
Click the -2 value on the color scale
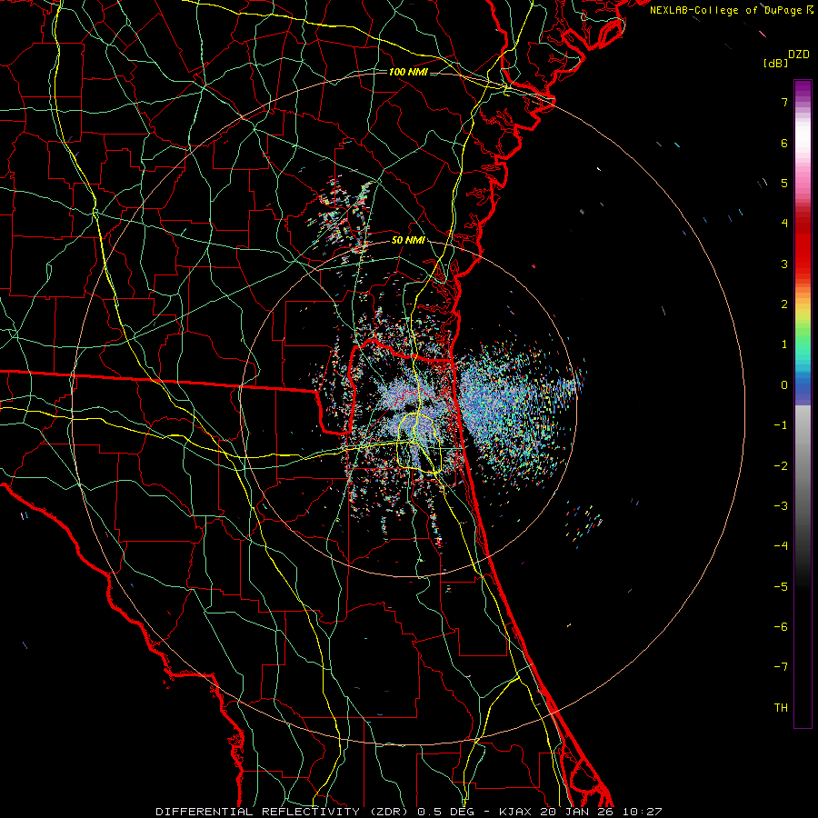[x=781, y=466]
